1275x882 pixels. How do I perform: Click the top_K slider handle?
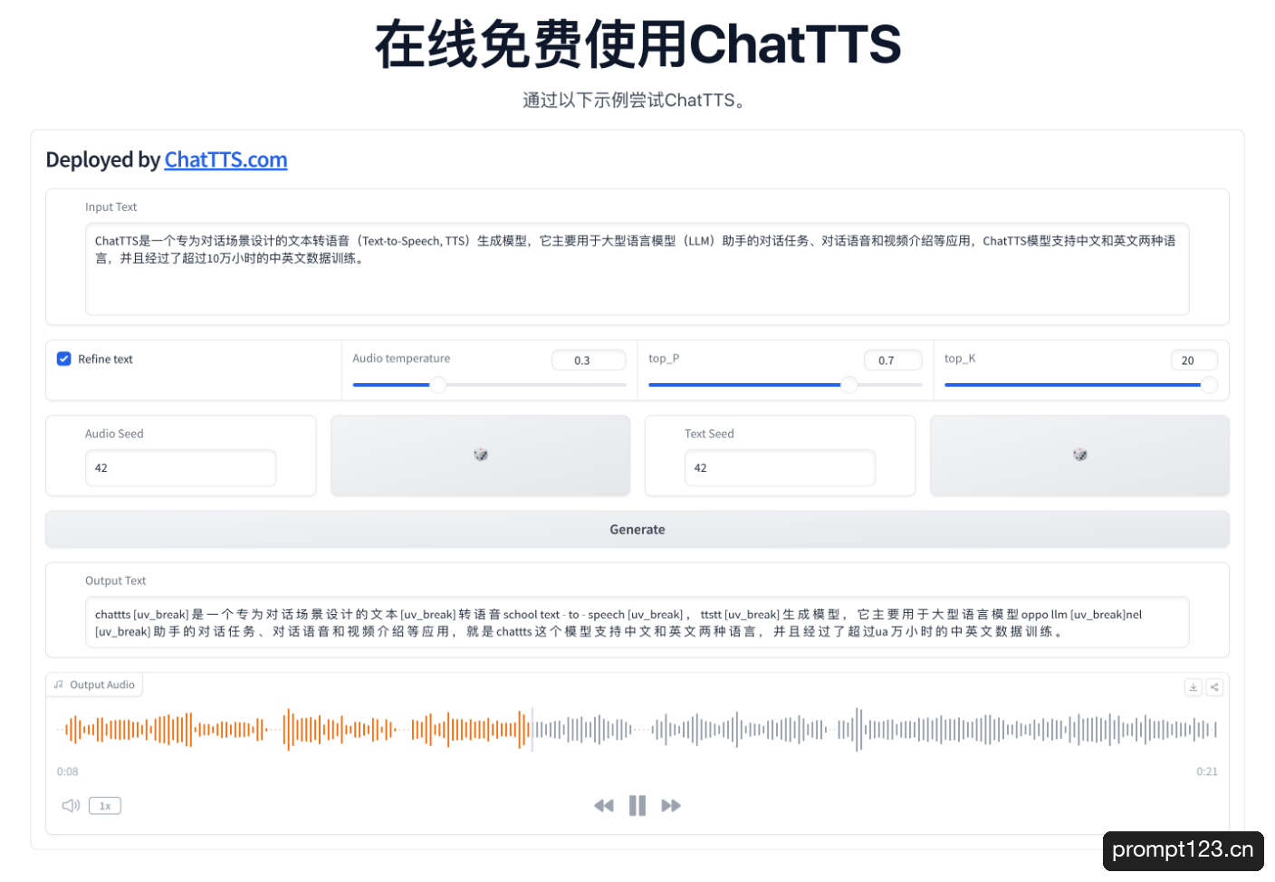pos(1209,385)
